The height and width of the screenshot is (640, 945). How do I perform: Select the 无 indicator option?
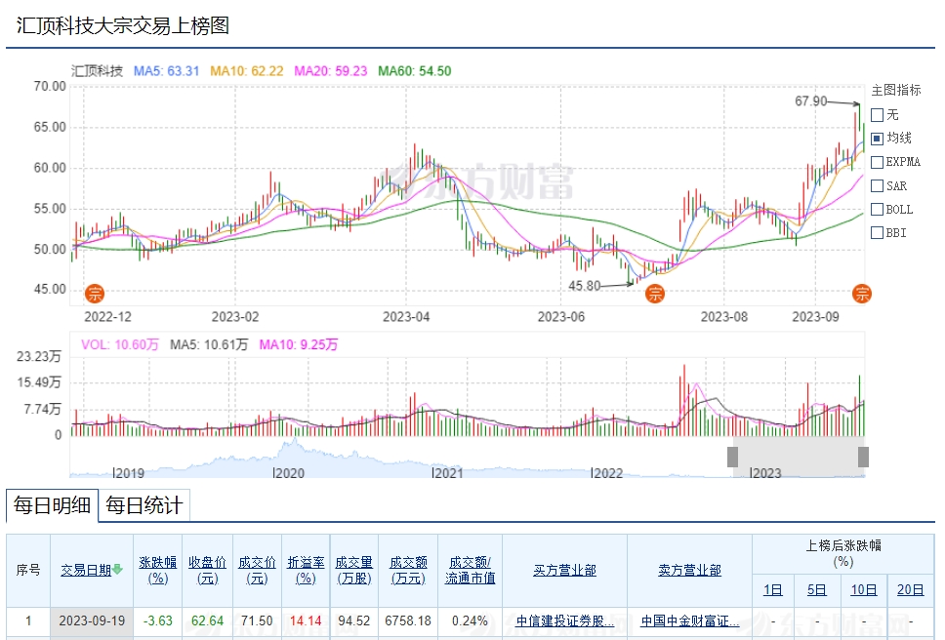(877, 115)
